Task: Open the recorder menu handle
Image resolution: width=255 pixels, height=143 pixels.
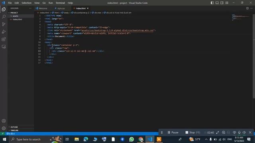Action: click(162, 132)
